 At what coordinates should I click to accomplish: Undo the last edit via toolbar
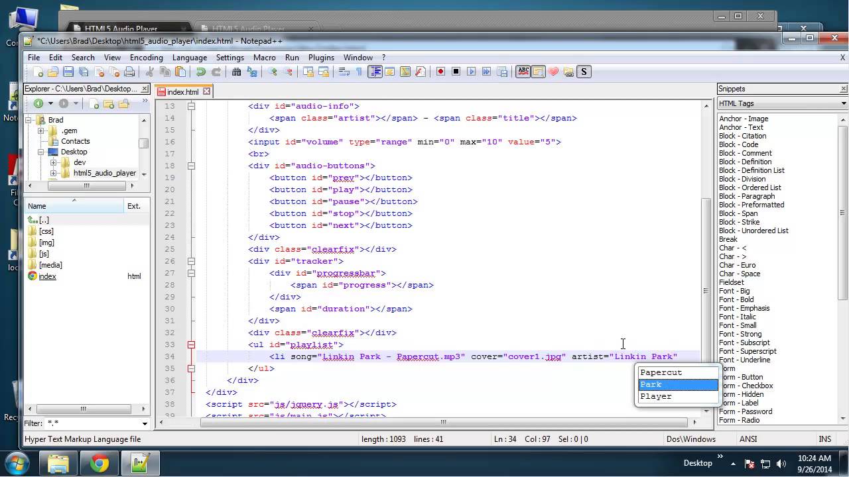pyautogui.click(x=200, y=72)
